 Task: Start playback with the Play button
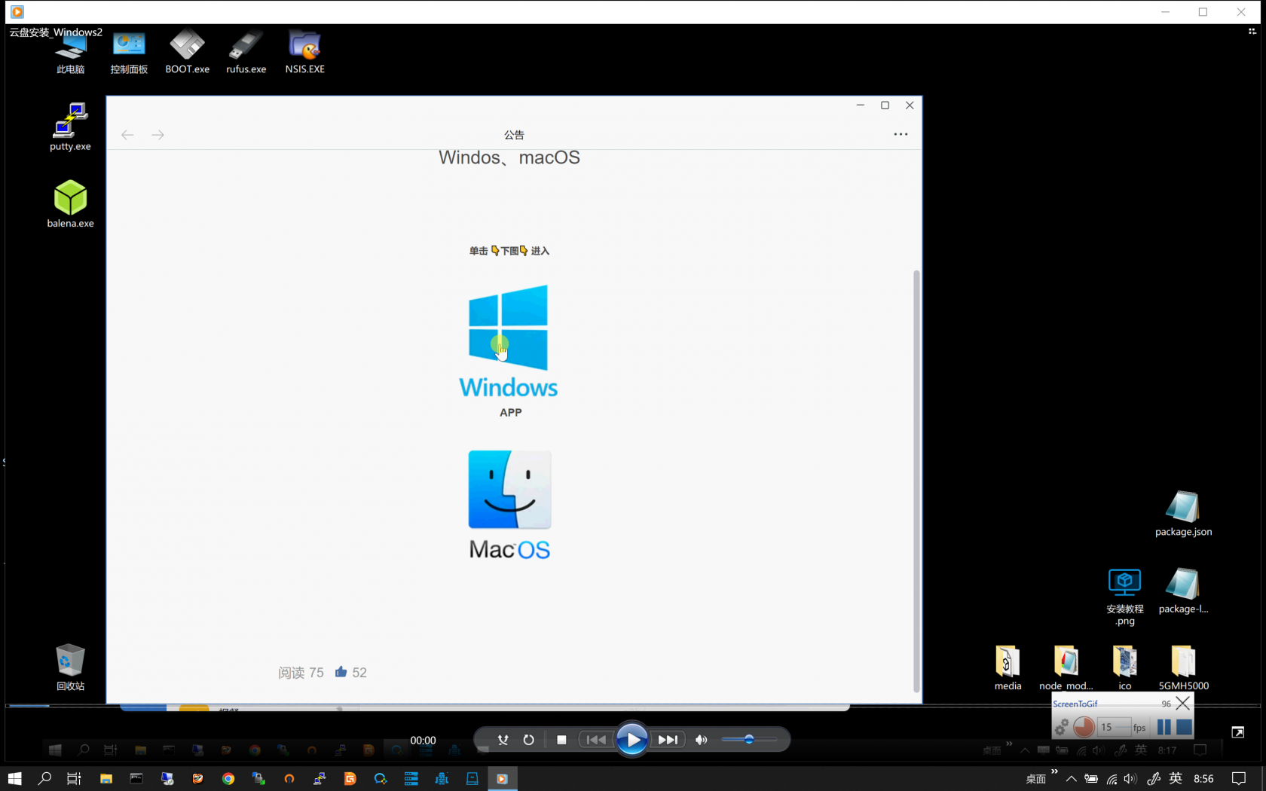tap(632, 740)
